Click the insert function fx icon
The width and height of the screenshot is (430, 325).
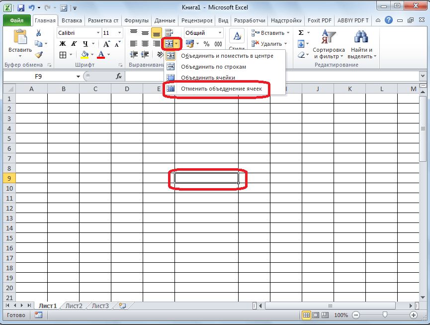coord(119,77)
